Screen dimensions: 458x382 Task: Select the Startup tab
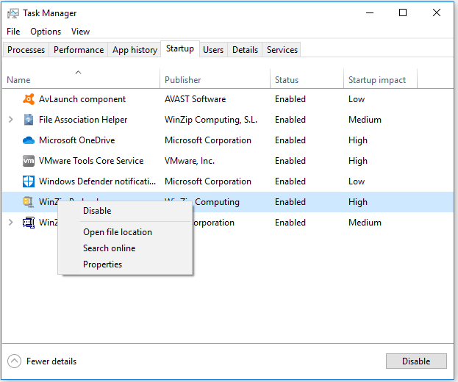(x=180, y=48)
